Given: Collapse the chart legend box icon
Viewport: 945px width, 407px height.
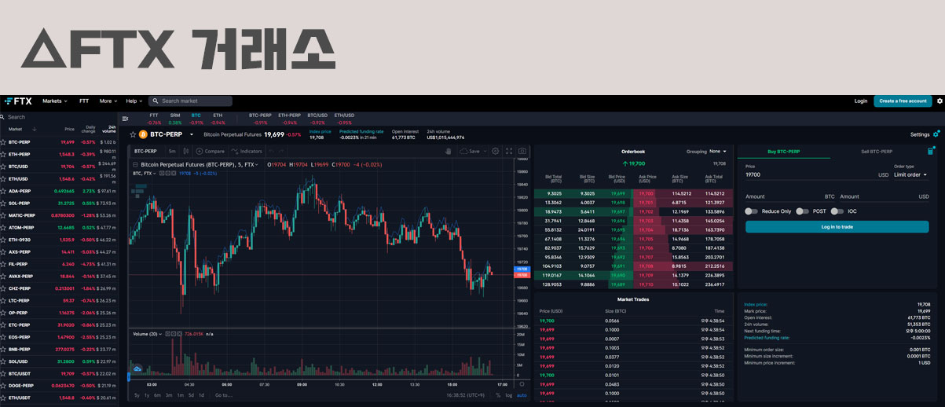Looking at the screenshot, I should tap(134, 164).
